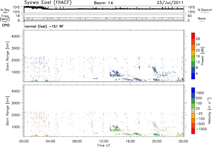This screenshot has width=212, height=147.
Task: Click the '12:00' time tick label
Action: click(x=104, y=141)
